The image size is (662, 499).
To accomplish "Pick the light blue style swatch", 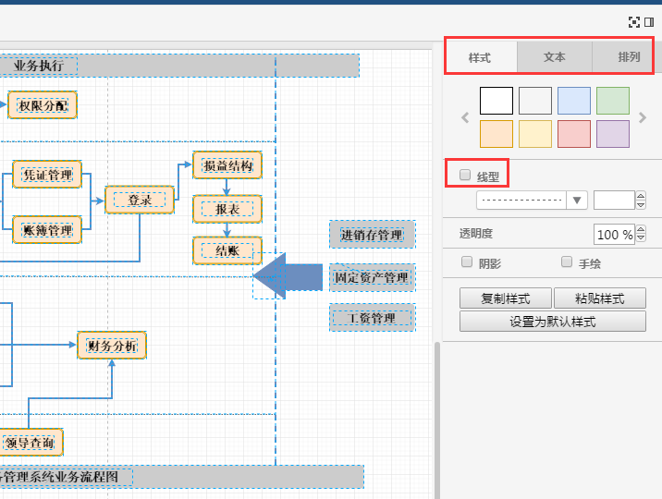I will (x=574, y=101).
